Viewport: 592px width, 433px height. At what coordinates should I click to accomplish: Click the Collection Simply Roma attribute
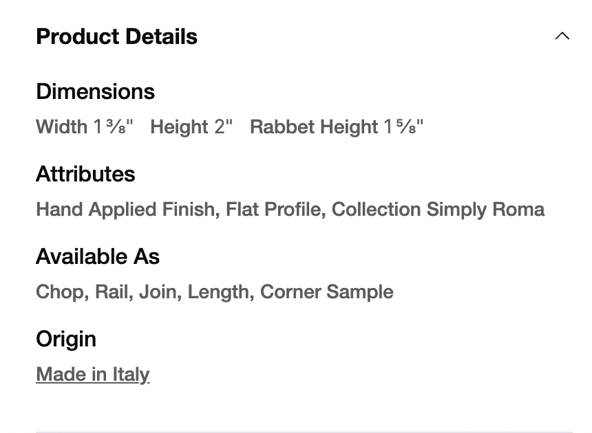(x=438, y=210)
